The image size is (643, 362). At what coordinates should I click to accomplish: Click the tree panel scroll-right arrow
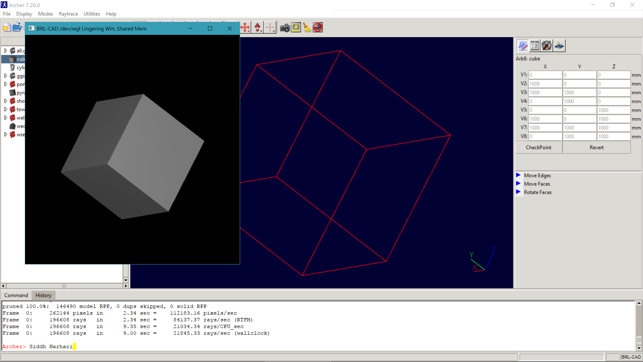(x=126, y=286)
